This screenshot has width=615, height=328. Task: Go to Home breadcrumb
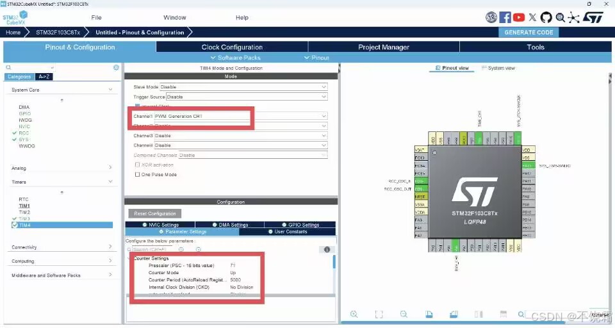tap(13, 33)
